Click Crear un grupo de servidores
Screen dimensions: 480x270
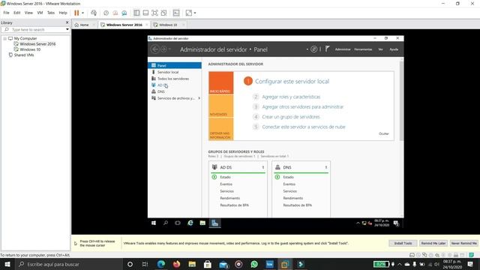[291, 117]
